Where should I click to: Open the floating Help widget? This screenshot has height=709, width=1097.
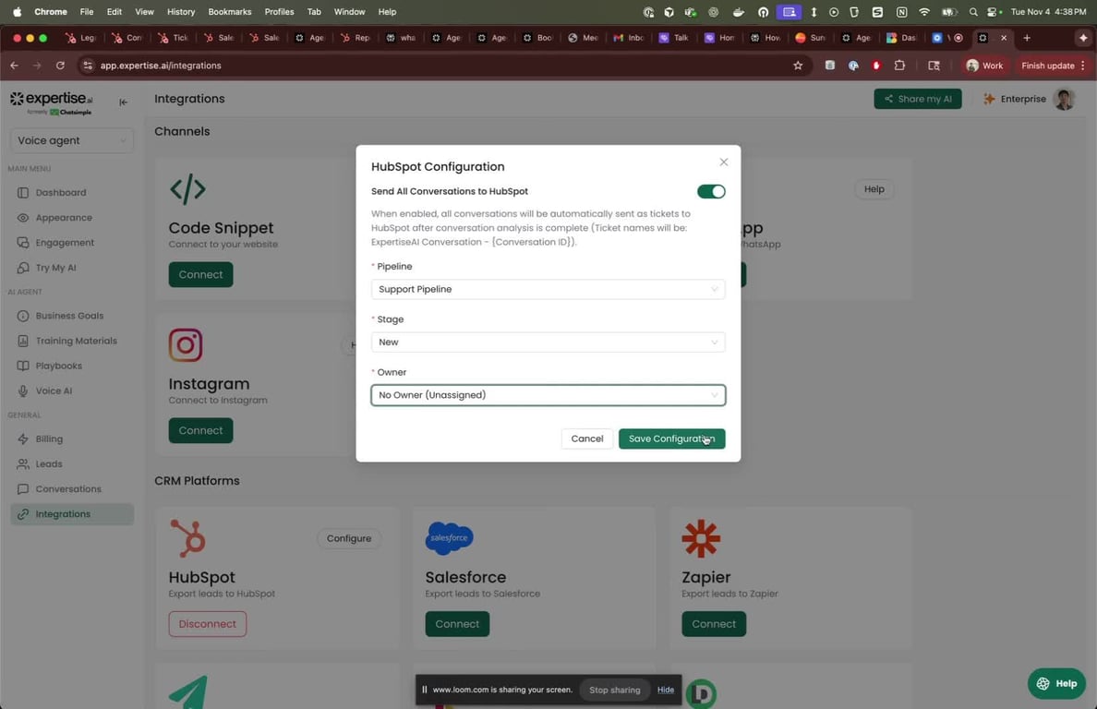(1056, 683)
